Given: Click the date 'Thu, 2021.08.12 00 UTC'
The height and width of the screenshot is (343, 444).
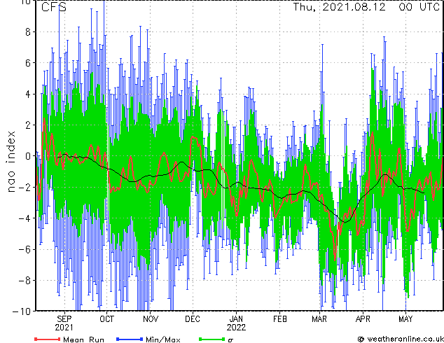Looking at the screenshot, I should pos(366,7).
